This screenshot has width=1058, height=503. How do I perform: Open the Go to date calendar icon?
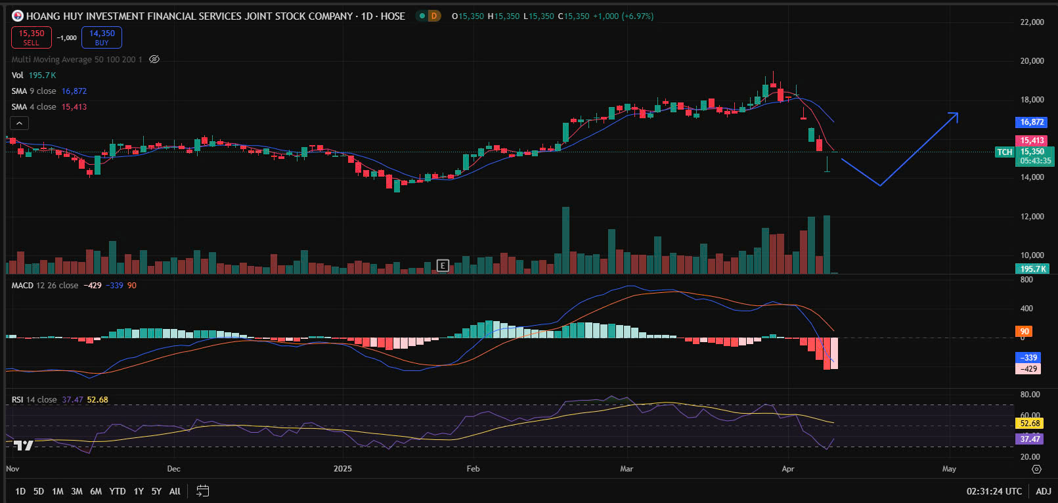(202, 491)
